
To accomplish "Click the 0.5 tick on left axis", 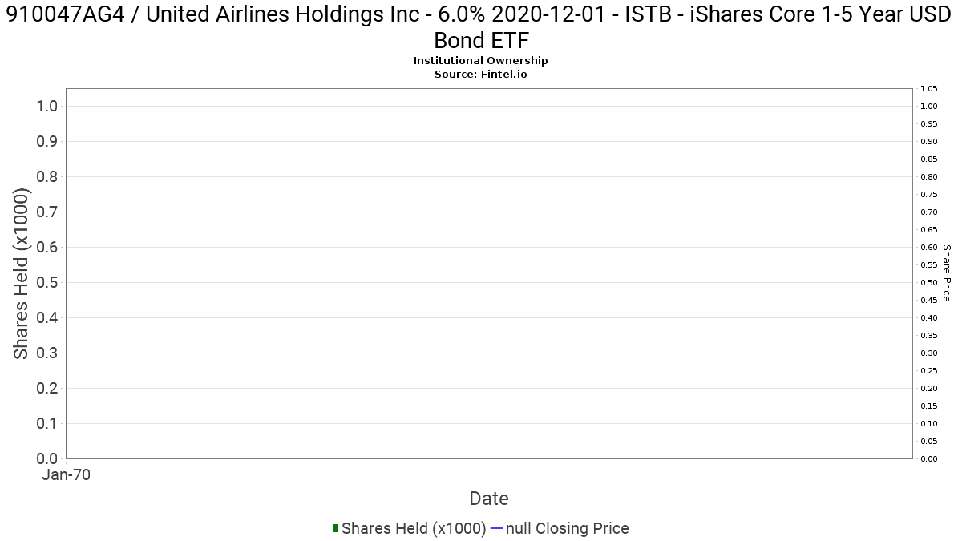I will (x=47, y=282).
